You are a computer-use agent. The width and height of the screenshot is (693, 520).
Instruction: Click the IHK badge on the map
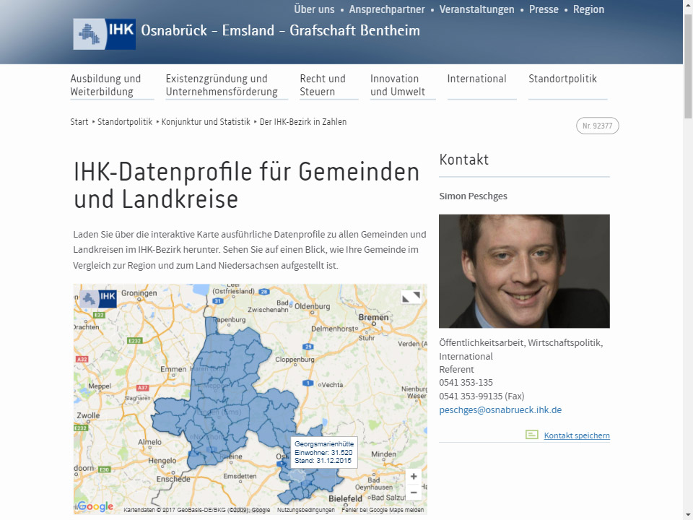98,298
